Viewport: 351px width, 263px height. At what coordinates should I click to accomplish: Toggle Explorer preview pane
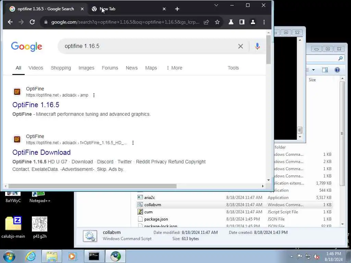click(x=325, y=70)
